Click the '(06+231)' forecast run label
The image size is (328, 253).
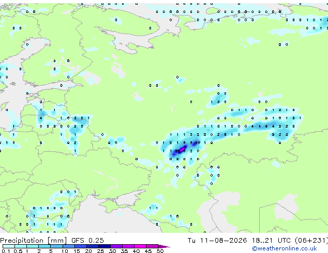click(x=311, y=240)
